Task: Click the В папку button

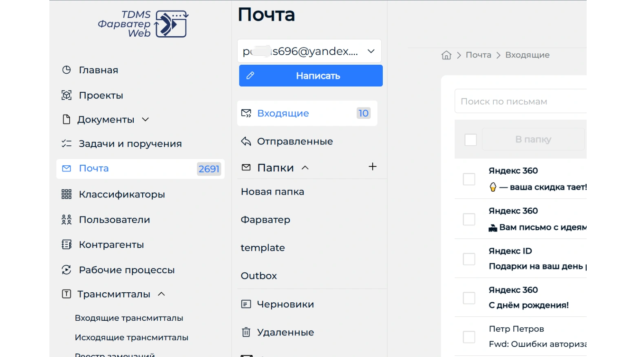Action: (x=533, y=140)
